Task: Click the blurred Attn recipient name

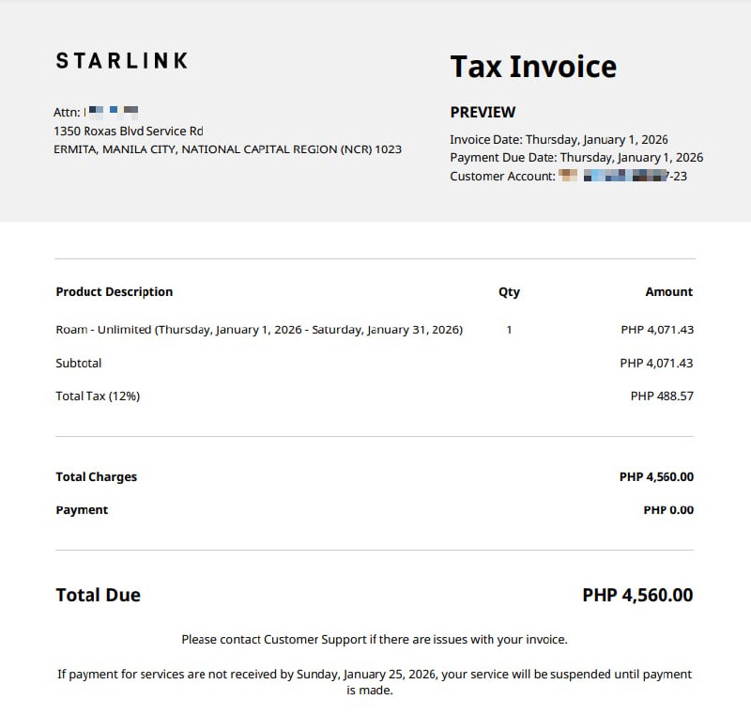Action: pos(113,112)
